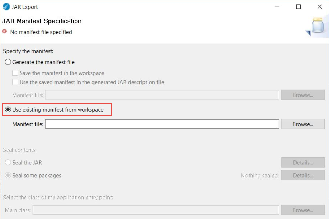Maximize the JAR Export window
This screenshot has width=329, height=219.
click(298, 7)
